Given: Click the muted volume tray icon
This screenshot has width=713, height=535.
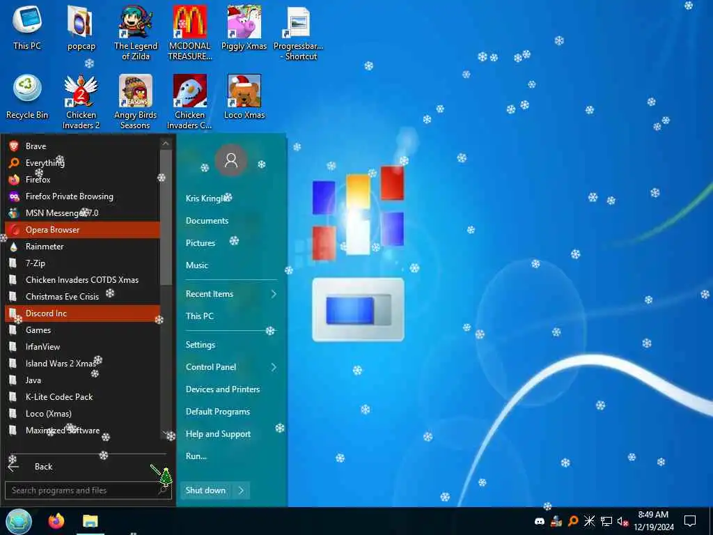Looking at the screenshot, I should click(622, 522).
